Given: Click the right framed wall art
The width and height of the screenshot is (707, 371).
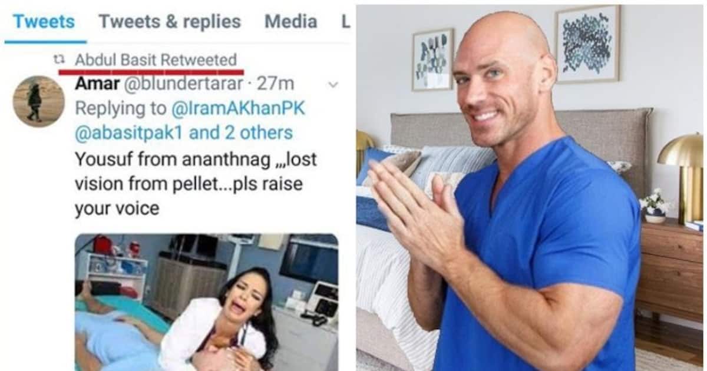Looking at the screenshot, I should 587,44.
